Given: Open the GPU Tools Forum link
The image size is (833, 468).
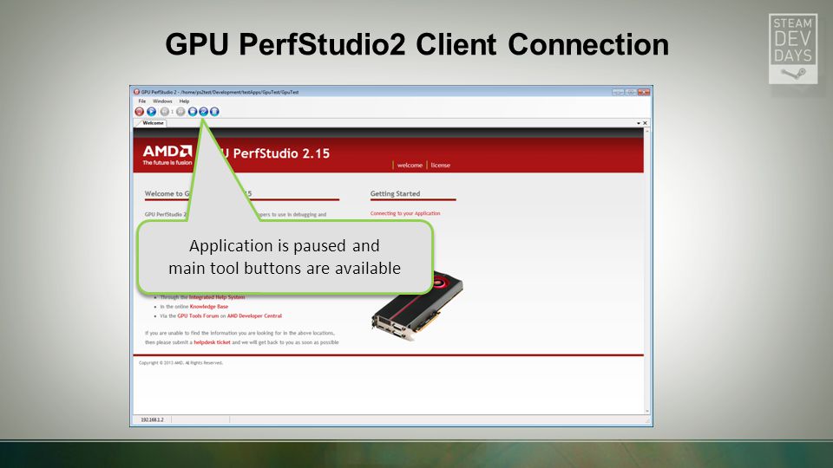Looking at the screenshot, I should (198, 315).
